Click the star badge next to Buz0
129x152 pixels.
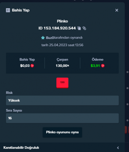(43, 38)
